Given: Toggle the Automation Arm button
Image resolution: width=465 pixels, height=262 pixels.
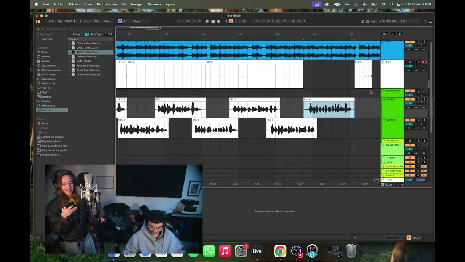Looking at the screenshot, I should (x=231, y=21).
